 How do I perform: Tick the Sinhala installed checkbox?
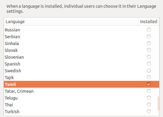tap(149, 43)
